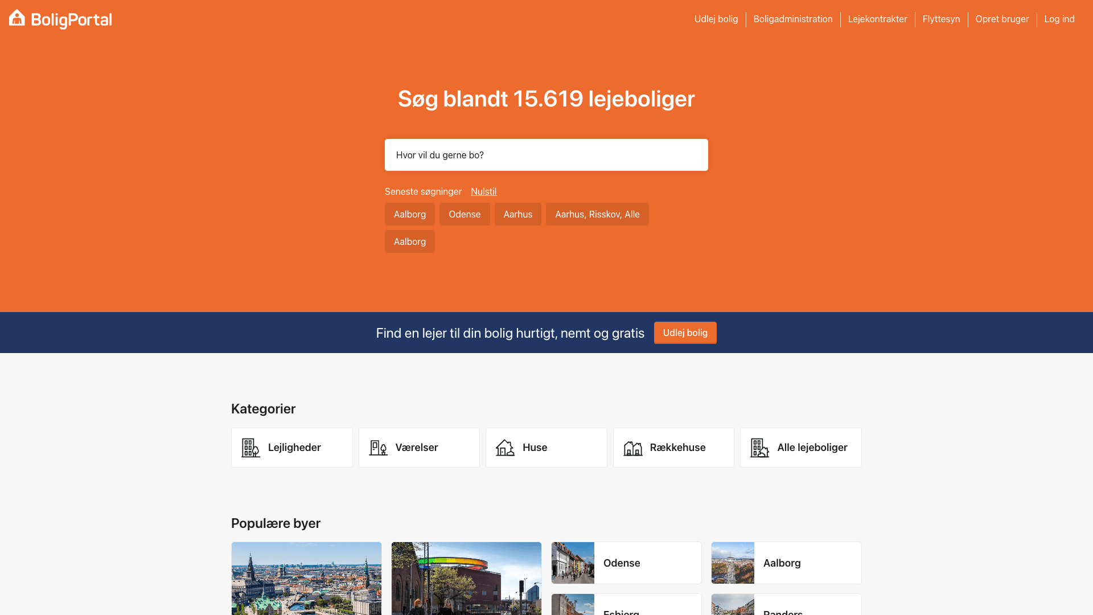Open Boligadministration menu item
The height and width of the screenshot is (615, 1093).
(x=793, y=19)
